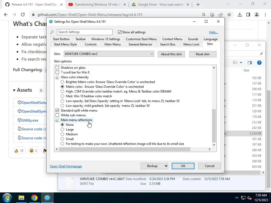Open Chrome profile avatar

(257, 15)
